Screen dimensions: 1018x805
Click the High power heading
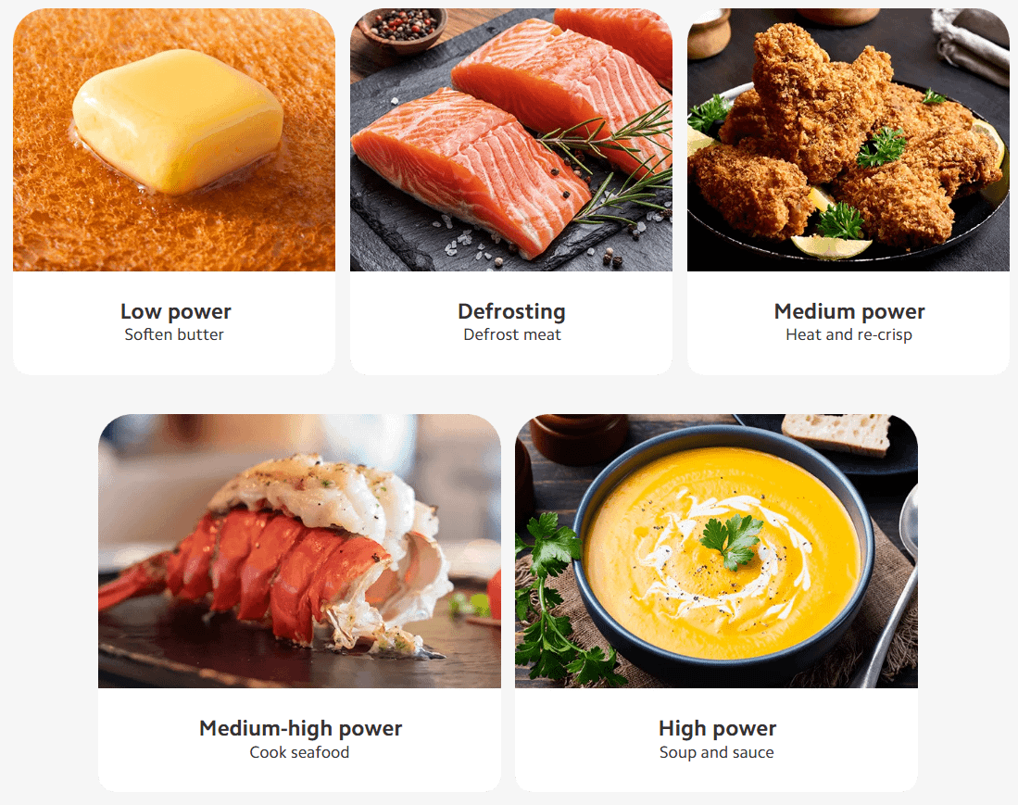pyautogui.click(x=717, y=728)
